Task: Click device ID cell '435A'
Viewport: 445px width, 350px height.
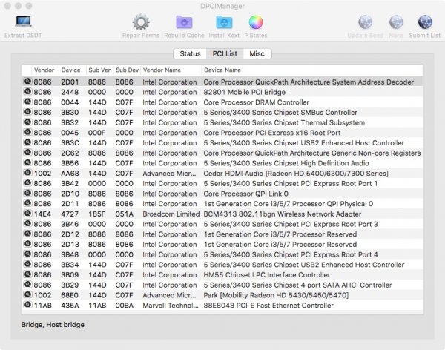Action: [x=70, y=306]
